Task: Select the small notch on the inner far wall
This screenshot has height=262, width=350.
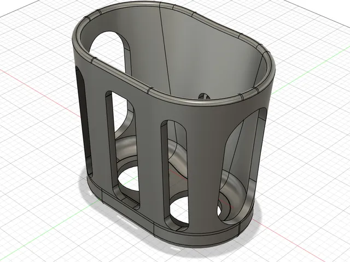Action: (204, 96)
